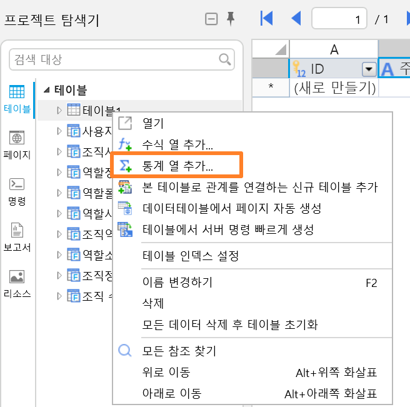Open the 보고서 sidebar section
410x407 pixels.
point(17,237)
